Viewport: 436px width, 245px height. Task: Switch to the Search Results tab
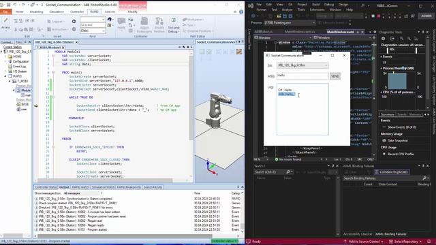tap(153, 187)
